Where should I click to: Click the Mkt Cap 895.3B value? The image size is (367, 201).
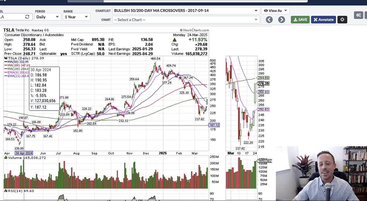(98, 40)
